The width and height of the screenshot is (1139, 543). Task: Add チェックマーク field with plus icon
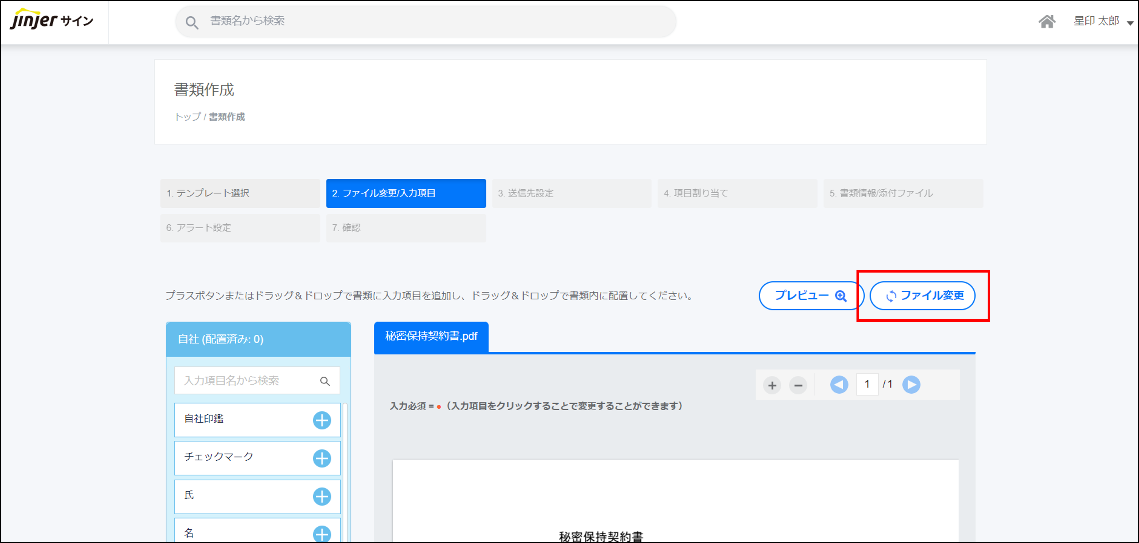[321, 458]
